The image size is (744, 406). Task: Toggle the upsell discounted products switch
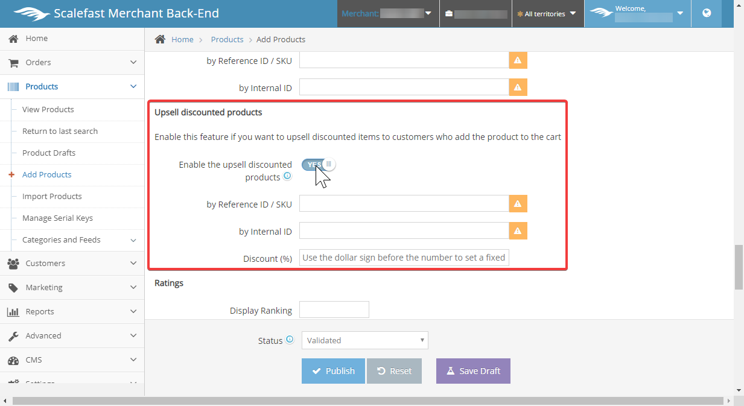tap(317, 165)
